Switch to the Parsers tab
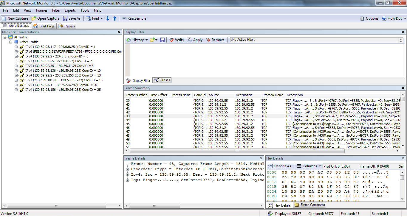This screenshot has width=407, height=217. pos(67,26)
